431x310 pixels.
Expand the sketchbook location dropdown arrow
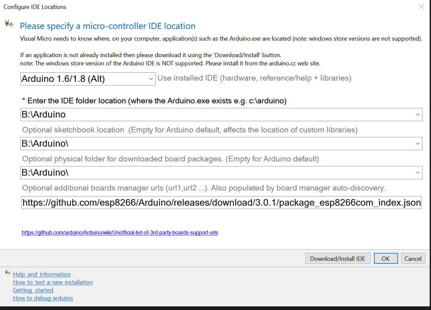pyautogui.click(x=418, y=144)
